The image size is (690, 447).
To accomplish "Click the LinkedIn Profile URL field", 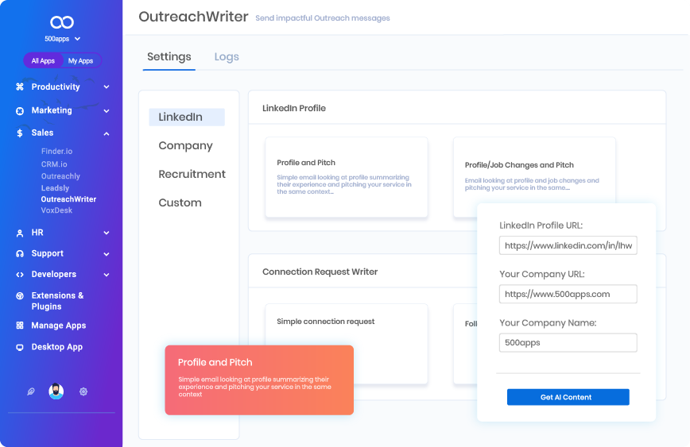I will pos(568,245).
